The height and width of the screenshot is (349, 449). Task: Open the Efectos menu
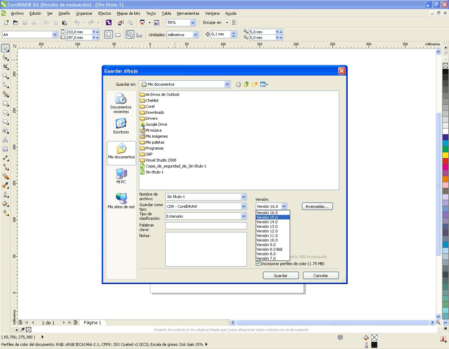(105, 13)
